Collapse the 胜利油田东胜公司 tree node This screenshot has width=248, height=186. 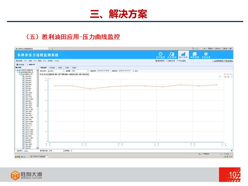coord(18,72)
